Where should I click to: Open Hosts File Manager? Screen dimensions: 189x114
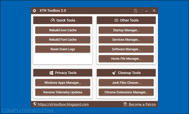(126, 59)
